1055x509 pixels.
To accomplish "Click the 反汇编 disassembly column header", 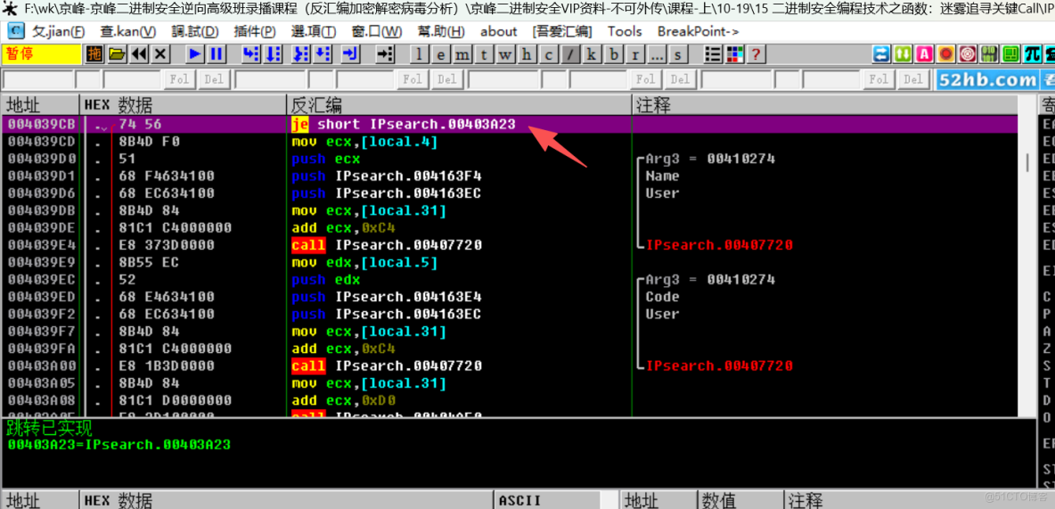I will click(460, 105).
